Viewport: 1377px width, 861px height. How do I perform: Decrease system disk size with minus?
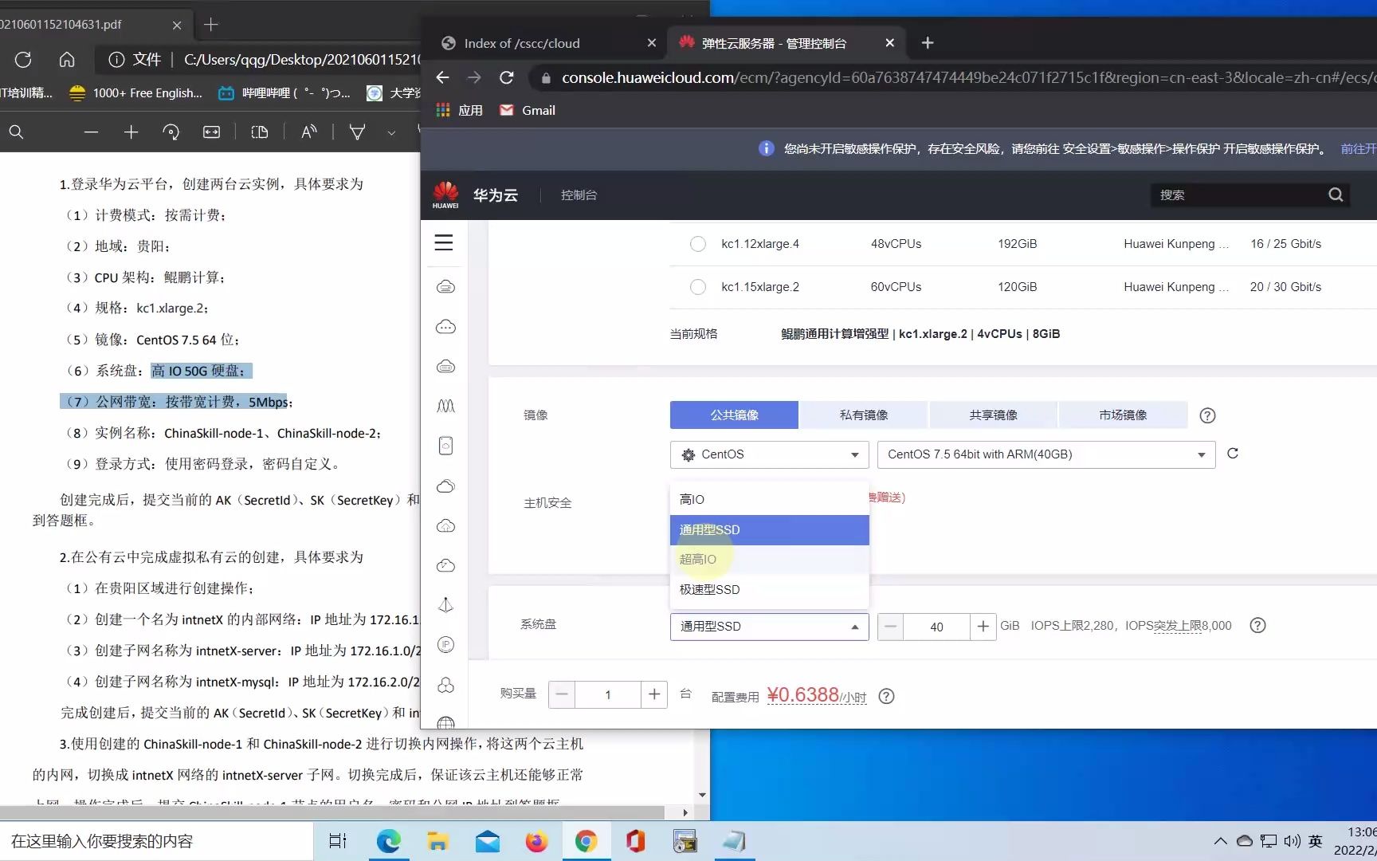pyautogui.click(x=891, y=627)
